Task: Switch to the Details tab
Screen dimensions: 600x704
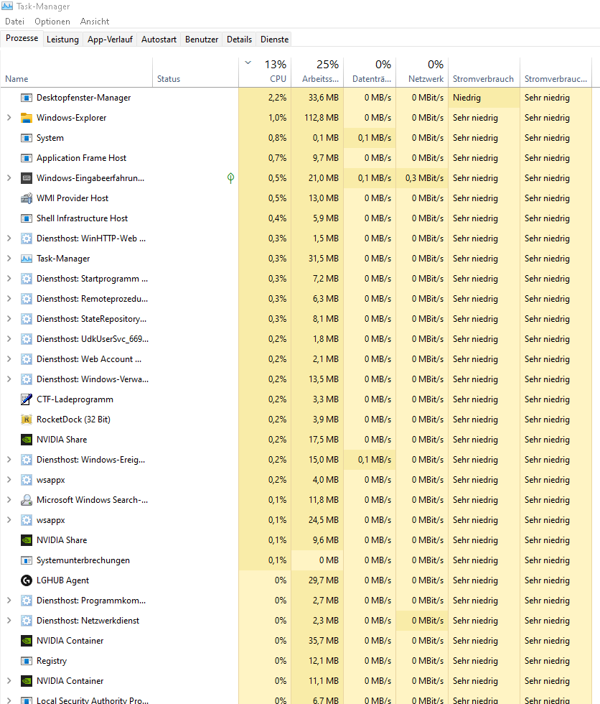Action: [x=240, y=40]
